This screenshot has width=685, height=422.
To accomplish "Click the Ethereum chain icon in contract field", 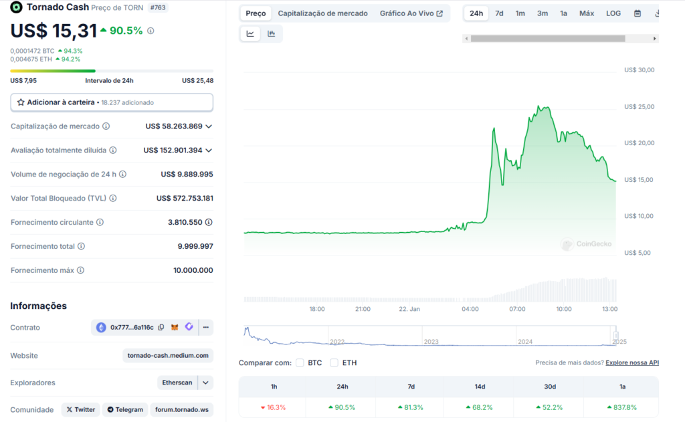I will pyautogui.click(x=101, y=327).
